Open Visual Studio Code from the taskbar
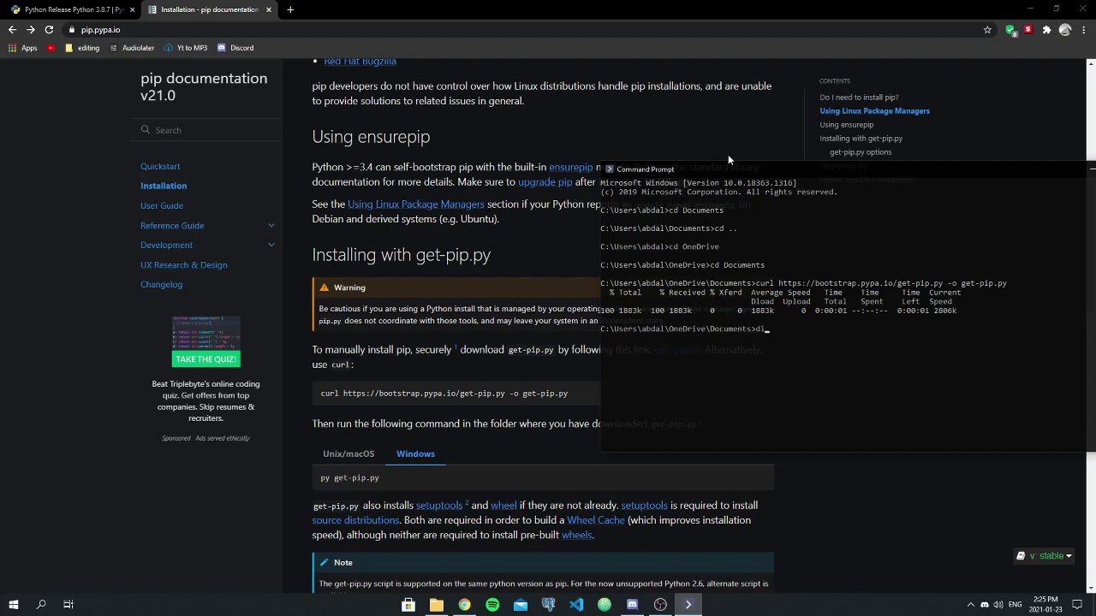 click(576, 605)
